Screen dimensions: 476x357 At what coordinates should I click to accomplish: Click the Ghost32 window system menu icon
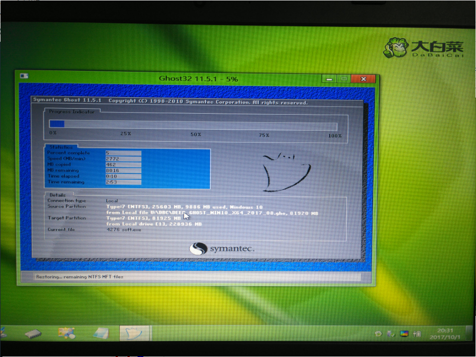(x=24, y=76)
